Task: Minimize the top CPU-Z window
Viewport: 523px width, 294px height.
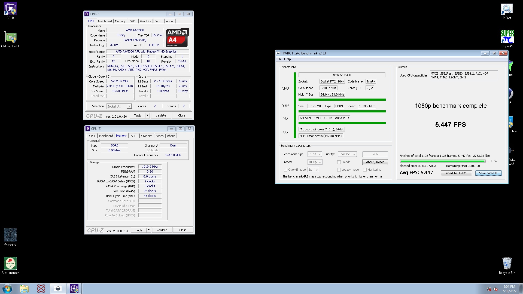Action: 170,14
